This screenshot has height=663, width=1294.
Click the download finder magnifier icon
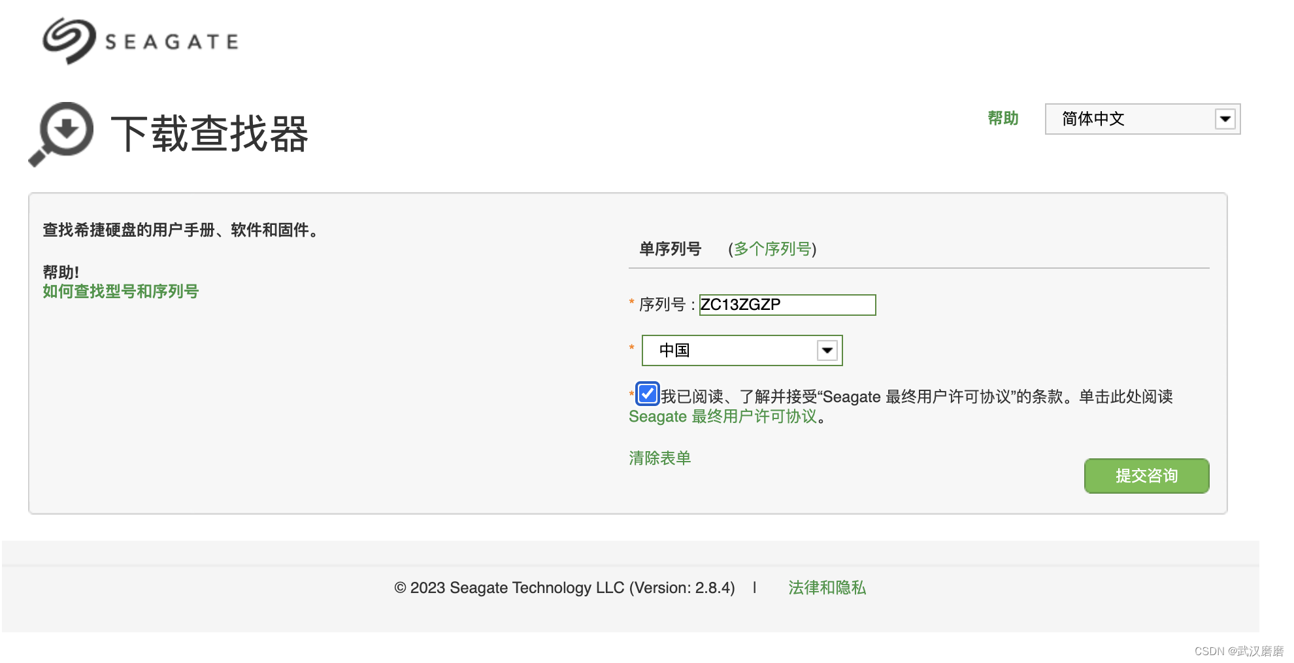click(61, 134)
